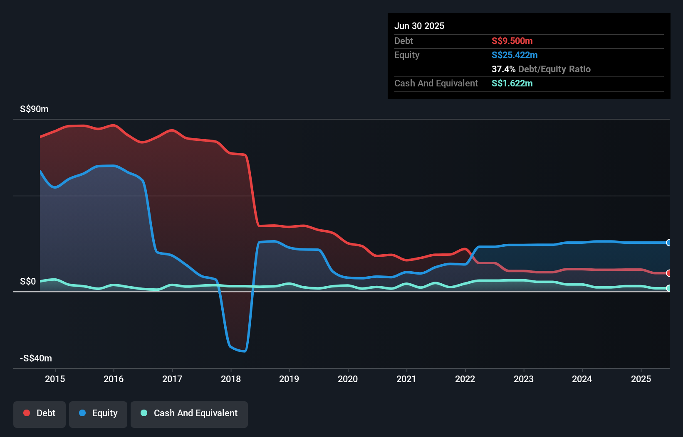The height and width of the screenshot is (437, 683).
Task: Click the S$9.500m debt value
Action: (x=512, y=41)
